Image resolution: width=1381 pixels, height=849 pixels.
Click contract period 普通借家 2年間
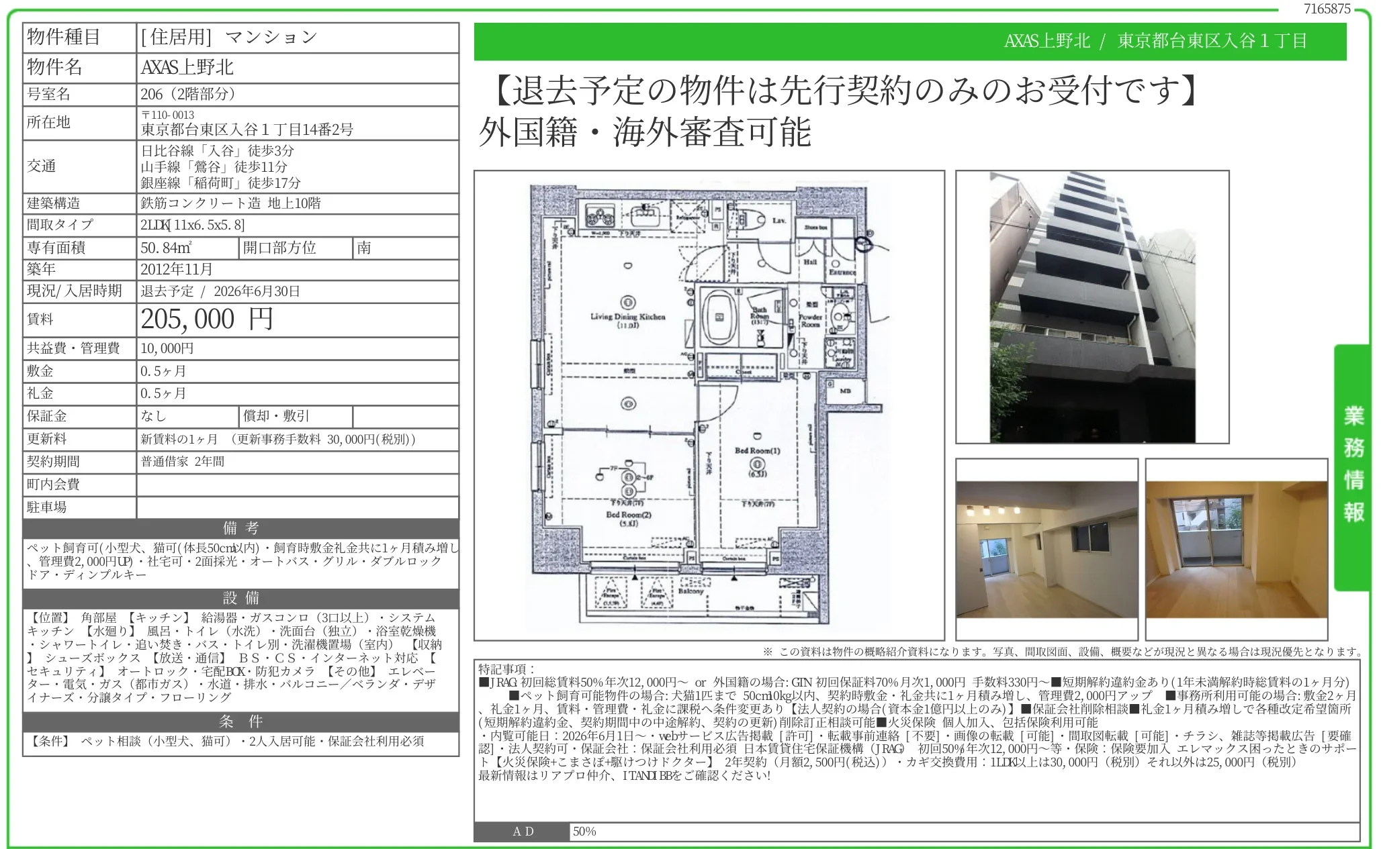tap(182, 462)
